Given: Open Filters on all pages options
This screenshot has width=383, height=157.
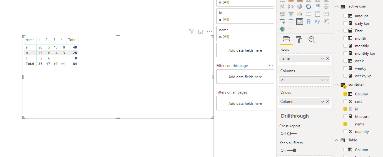Looking at the screenshot, I should coord(271,92).
